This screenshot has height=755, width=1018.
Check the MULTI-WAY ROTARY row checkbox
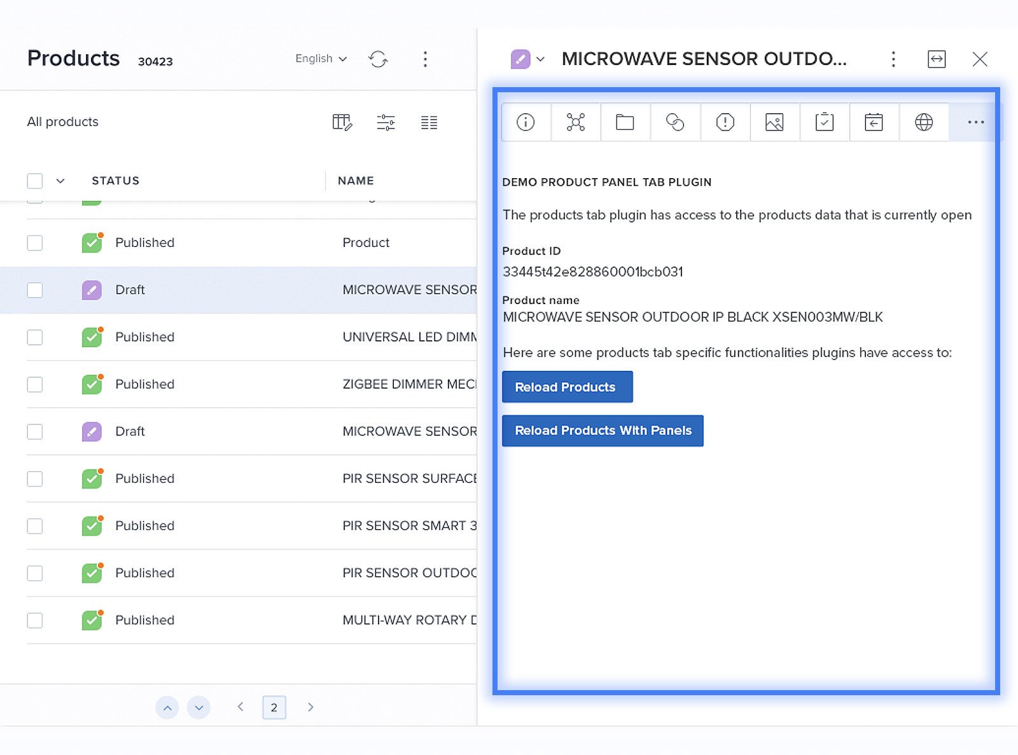point(35,620)
